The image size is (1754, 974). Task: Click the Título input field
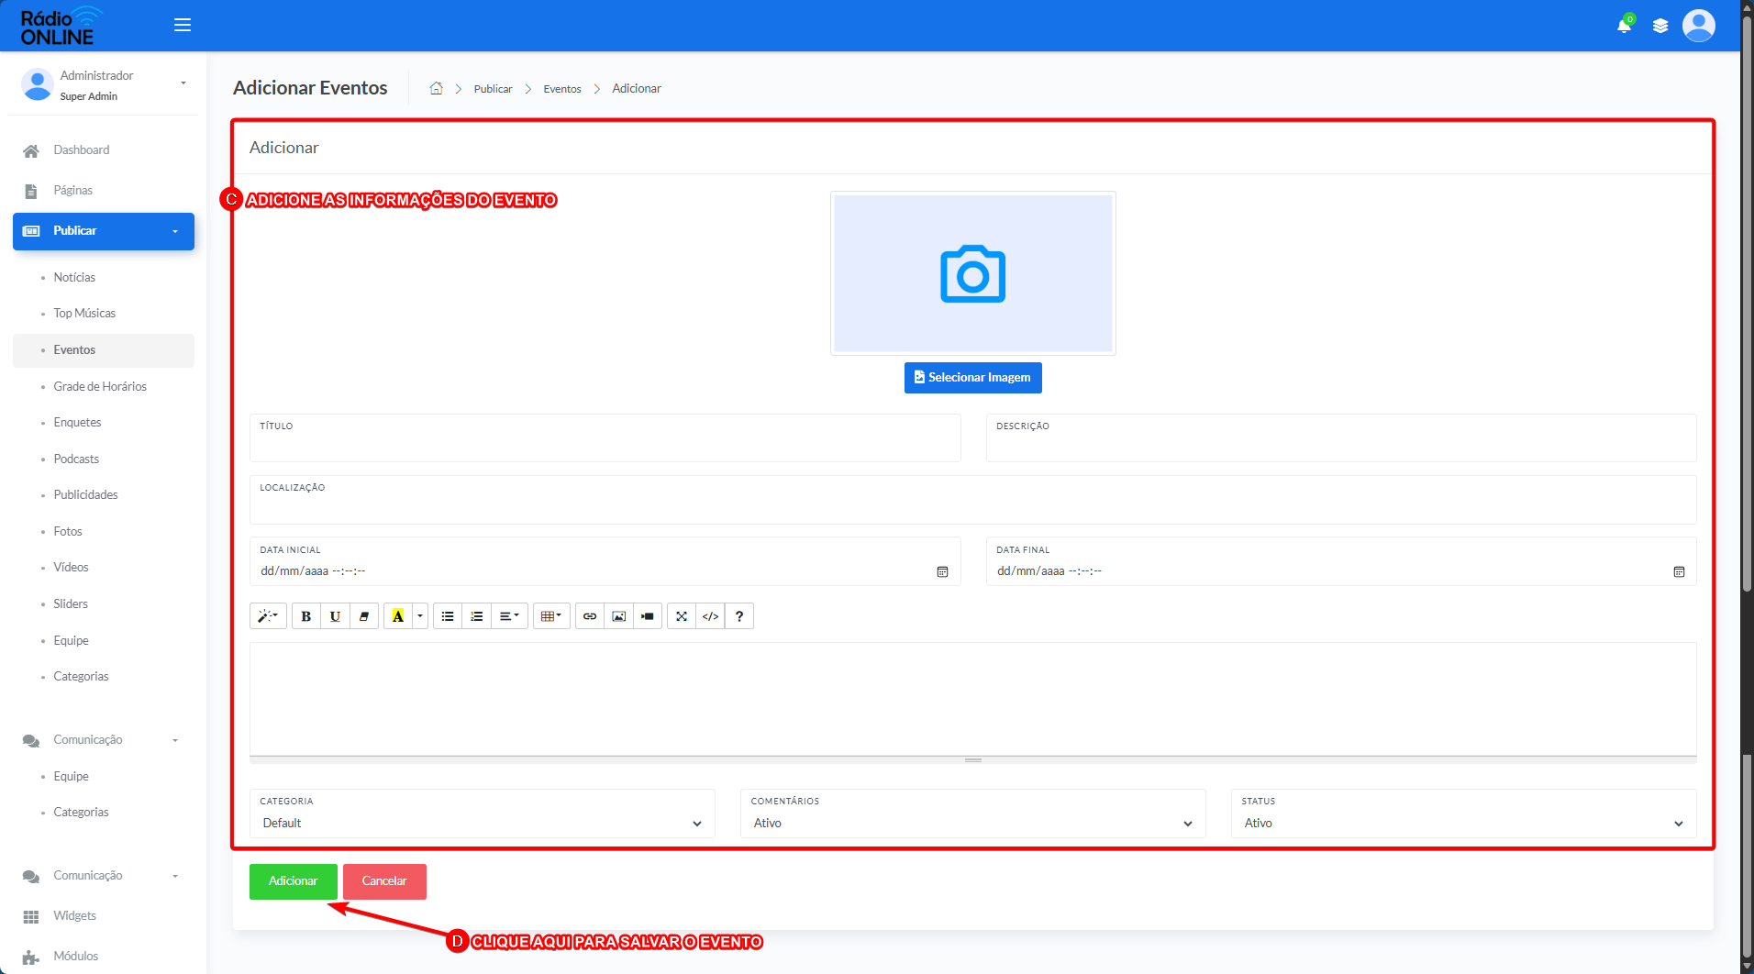coord(605,438)
